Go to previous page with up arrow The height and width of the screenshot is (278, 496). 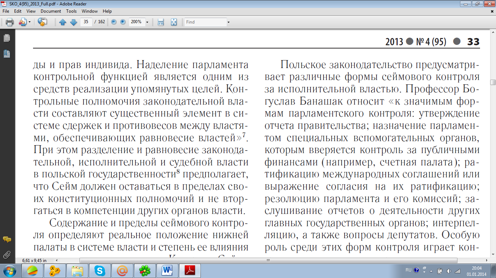coord(62,22)
